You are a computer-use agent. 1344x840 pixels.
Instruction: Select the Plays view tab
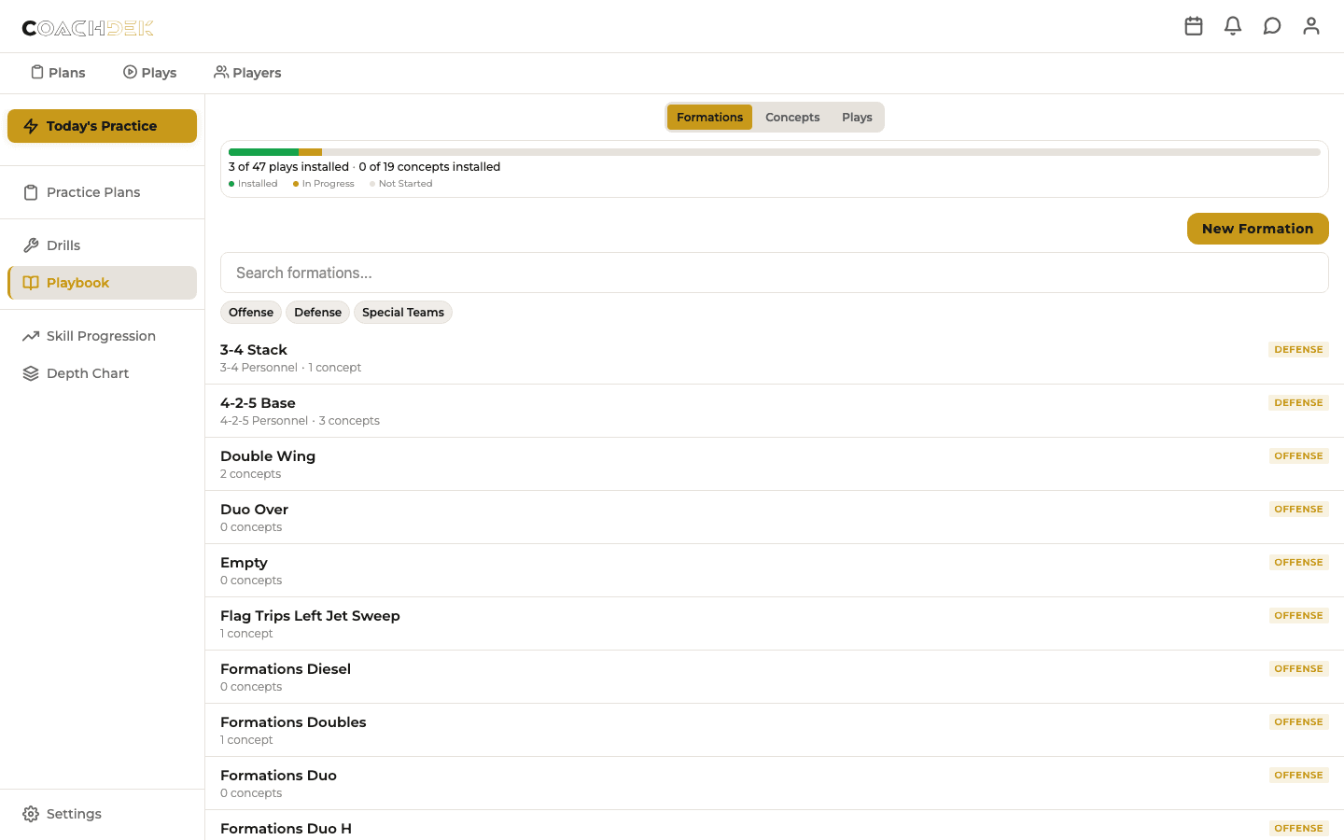point(857,117)
